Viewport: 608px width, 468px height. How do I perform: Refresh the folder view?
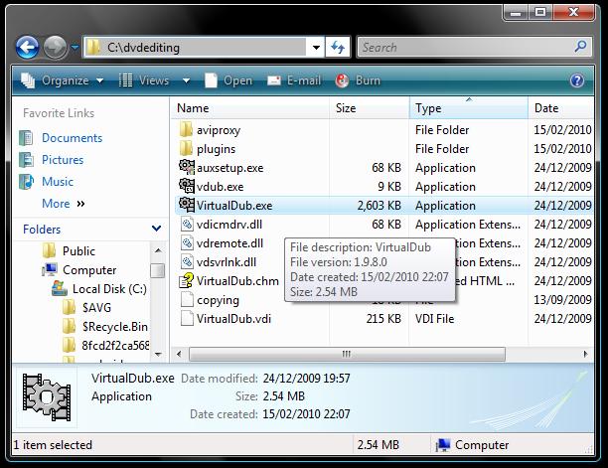point(338,48)
